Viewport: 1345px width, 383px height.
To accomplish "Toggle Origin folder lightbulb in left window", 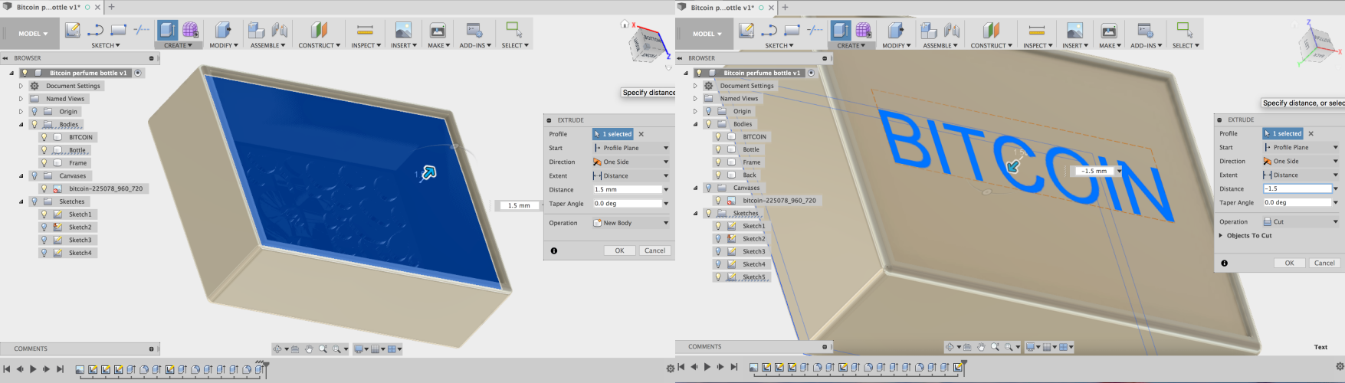I will coord(34,111).
